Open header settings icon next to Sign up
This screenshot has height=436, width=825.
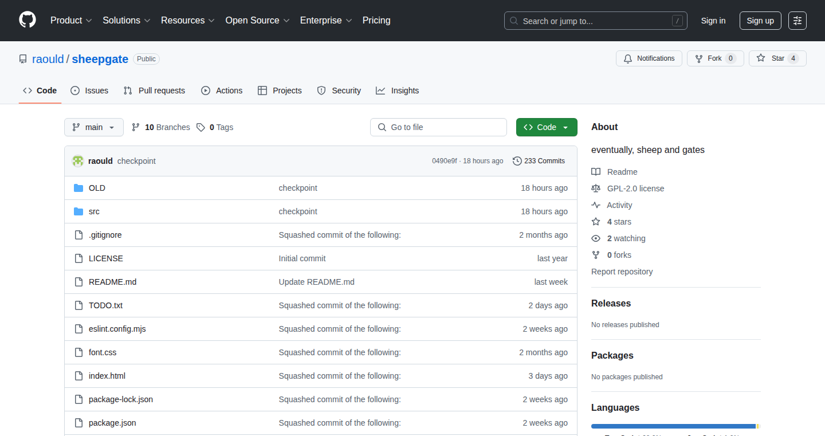pyautogui.click(x=797, y=21)
